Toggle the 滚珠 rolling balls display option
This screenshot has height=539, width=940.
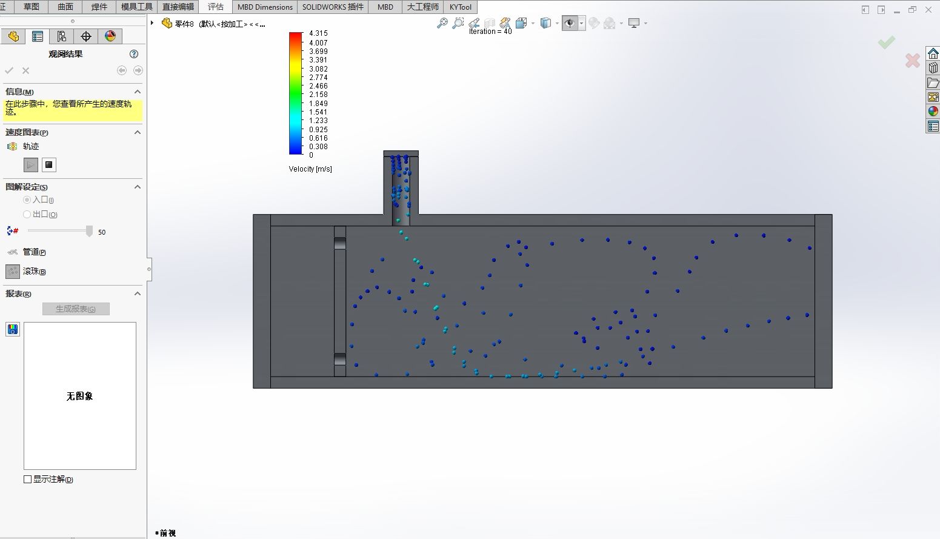13,271
